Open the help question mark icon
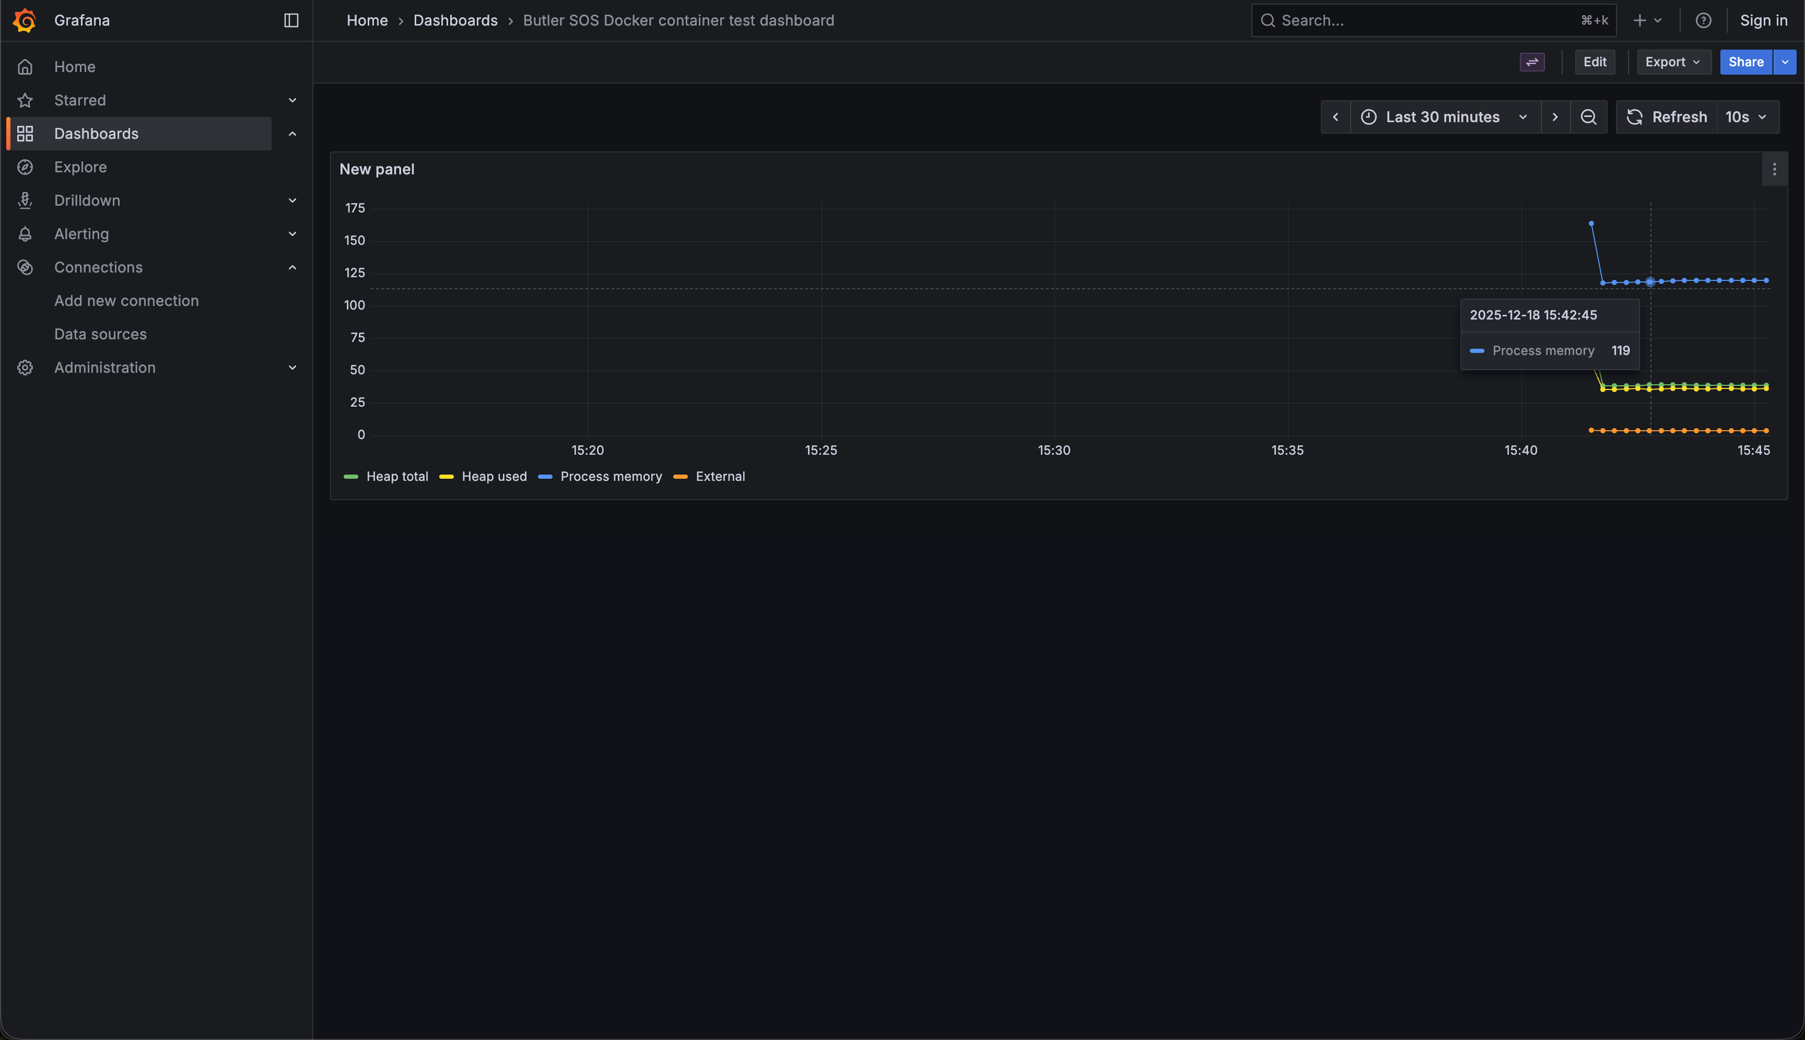 click(1704, 20)
